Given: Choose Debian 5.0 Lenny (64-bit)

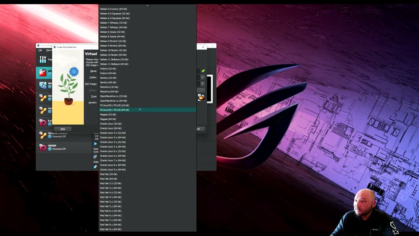Looking at the screenshot, I should [x=147, y=9].
